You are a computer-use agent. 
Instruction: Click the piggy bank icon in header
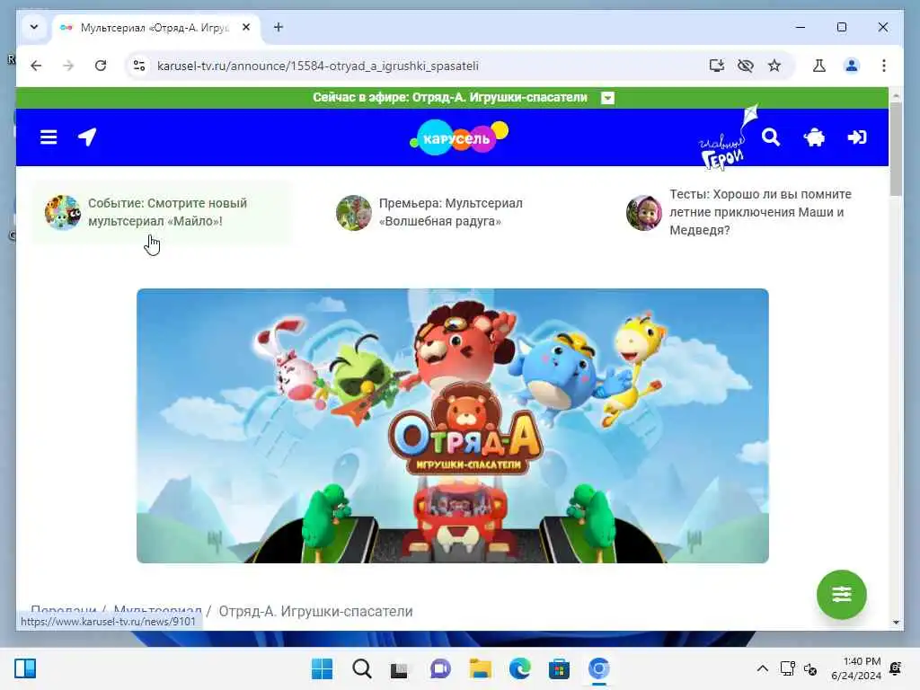point(814,137)
